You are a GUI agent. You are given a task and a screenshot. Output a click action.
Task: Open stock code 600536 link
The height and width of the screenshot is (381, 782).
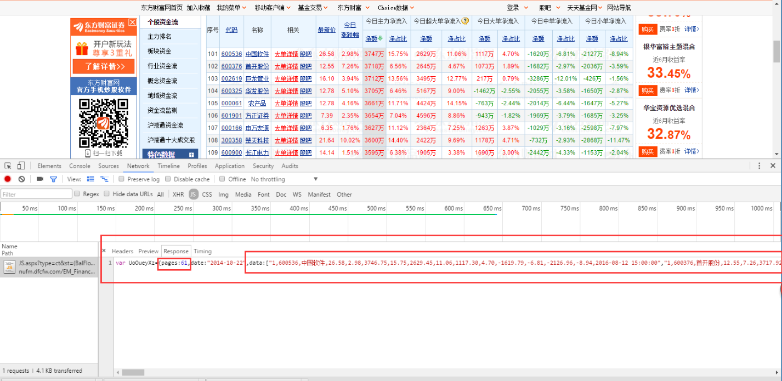tap(231, 54)
